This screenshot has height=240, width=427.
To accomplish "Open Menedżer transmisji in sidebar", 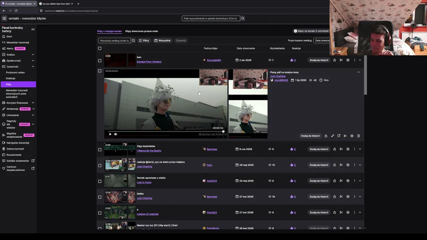I will click(x=18, y=43).
